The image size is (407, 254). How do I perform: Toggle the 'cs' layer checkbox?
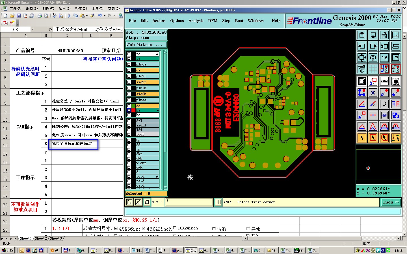tap(129, 70)
